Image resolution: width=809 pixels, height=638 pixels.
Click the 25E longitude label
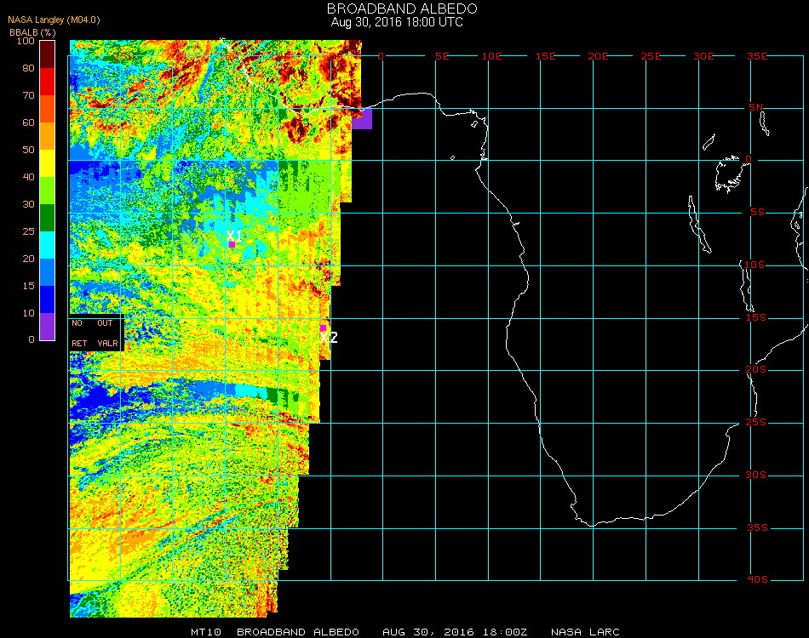[651, 56]
